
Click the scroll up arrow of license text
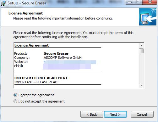pos(141,46)
